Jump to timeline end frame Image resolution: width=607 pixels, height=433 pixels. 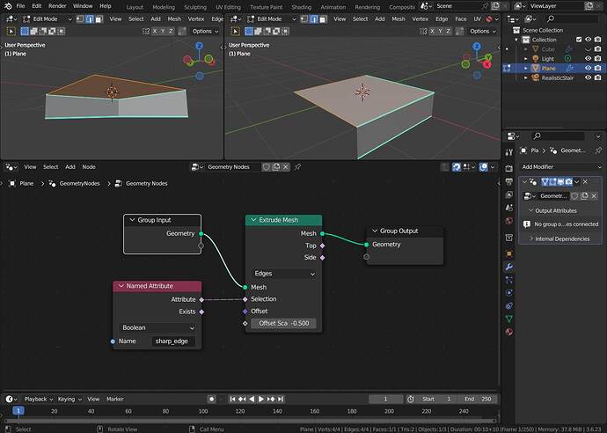281,399
